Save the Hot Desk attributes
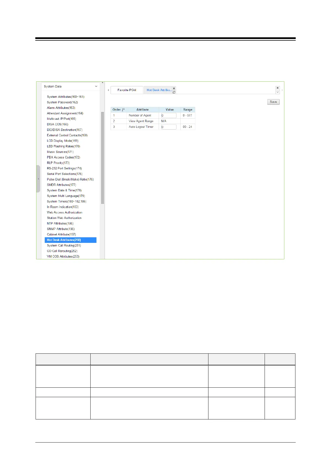Screen dimensions: 331x469 coord(273,102)
